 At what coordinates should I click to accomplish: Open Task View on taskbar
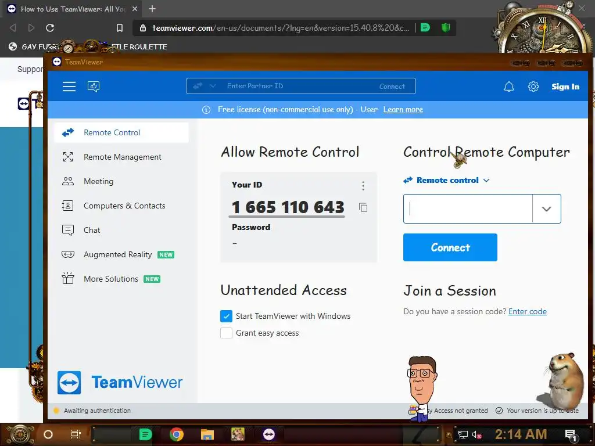76,434
